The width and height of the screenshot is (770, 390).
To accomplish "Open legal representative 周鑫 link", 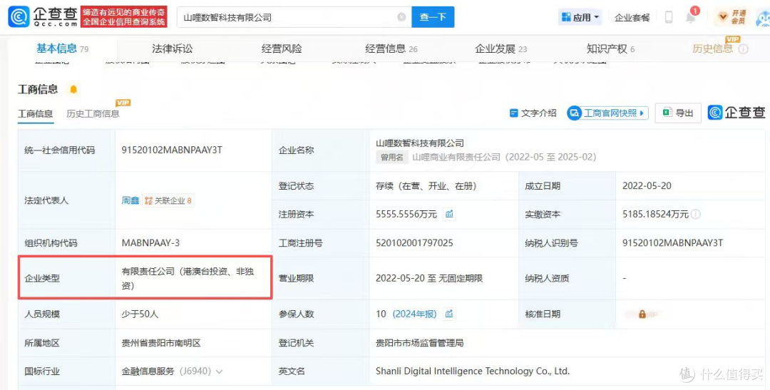I will point(130,200).
